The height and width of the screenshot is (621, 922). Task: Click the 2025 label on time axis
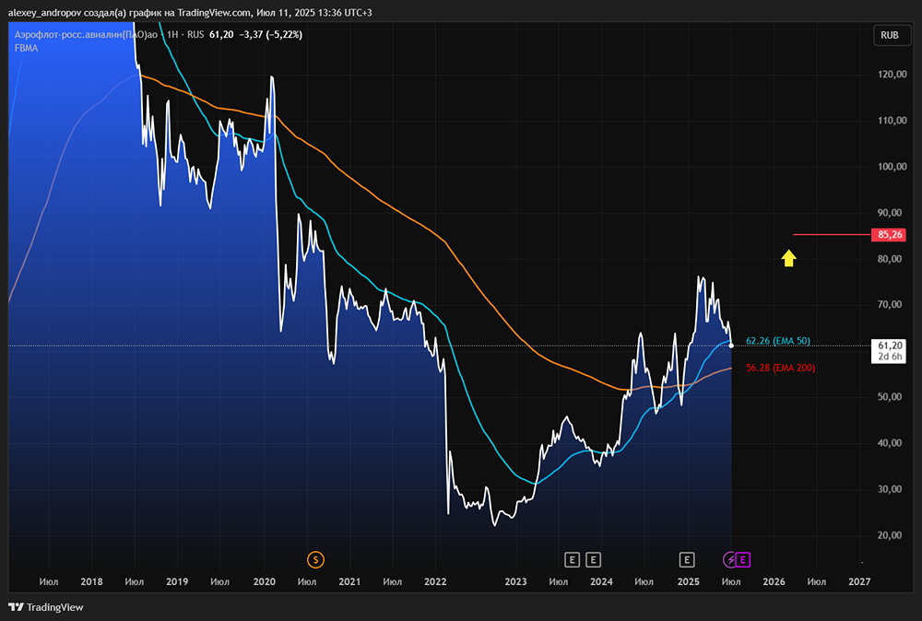pos(688,581)
